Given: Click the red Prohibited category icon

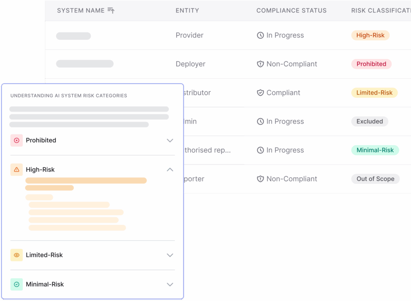Looking at the screenshot, I should [x=16, y=140].
